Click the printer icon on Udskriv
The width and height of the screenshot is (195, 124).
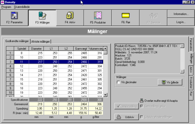(x=119, y=117)
